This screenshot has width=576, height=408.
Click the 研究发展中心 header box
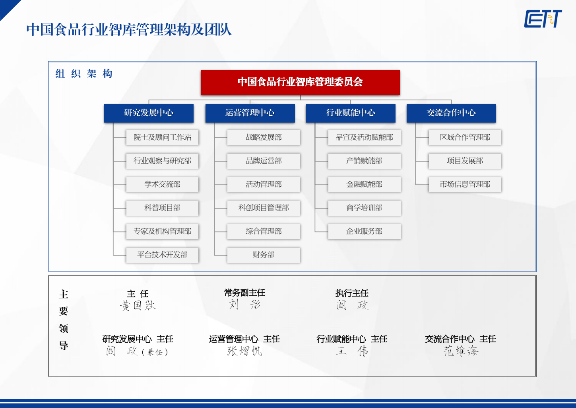click(149, 113)
